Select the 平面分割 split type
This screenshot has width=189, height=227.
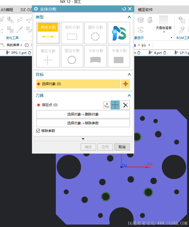(x=119, y=56)
